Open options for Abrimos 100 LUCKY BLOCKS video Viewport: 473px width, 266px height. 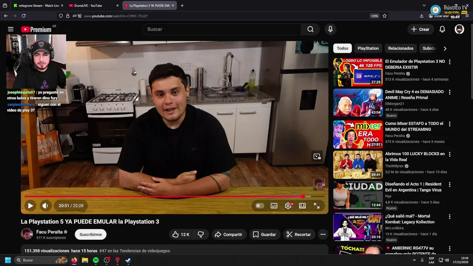450,154
